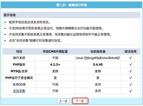This screenshot has width=143, height=106.
Task: Click the 5.4.45 current version cell
Action: tap(98, 65)
